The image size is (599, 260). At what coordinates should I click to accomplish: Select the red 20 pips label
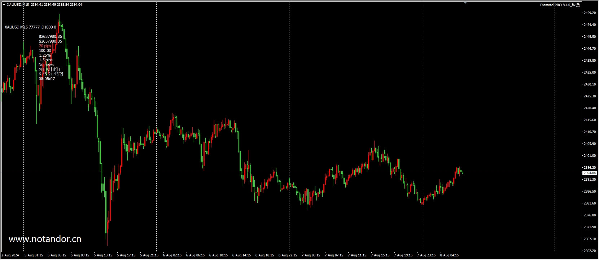45,46
